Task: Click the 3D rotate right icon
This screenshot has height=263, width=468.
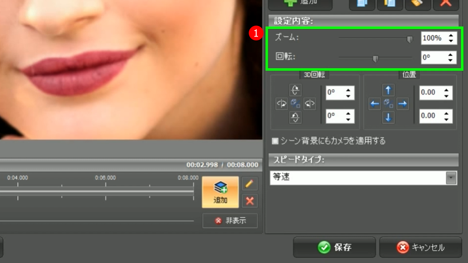Action: [x=310, y=104]
